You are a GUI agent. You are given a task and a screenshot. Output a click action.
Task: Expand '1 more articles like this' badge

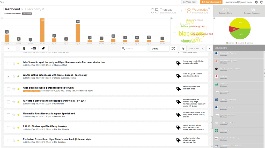tap(31, 91)
